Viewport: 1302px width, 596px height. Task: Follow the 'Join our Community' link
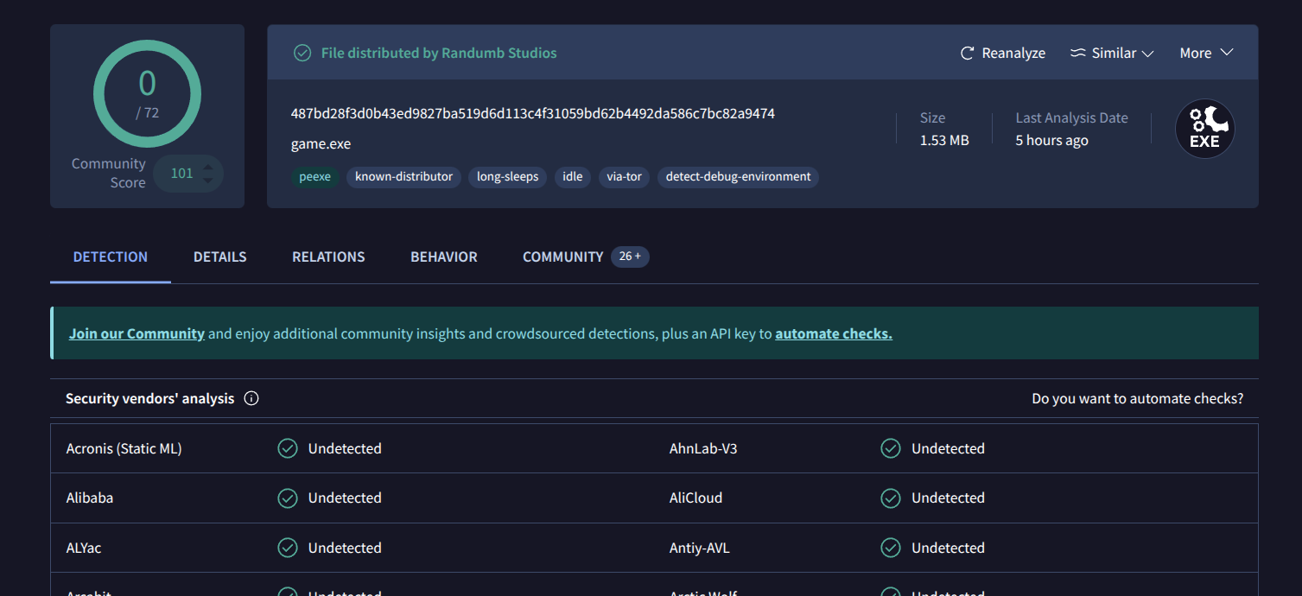[137, 333]
